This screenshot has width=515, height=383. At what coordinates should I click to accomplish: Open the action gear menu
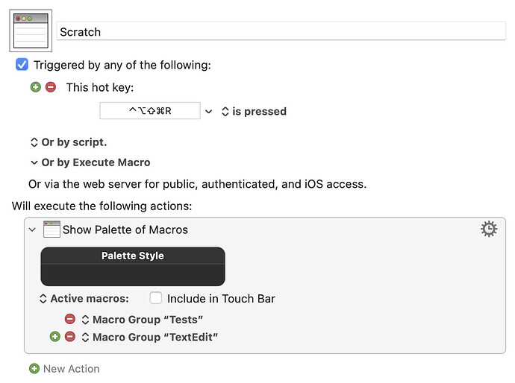point(489,229)
